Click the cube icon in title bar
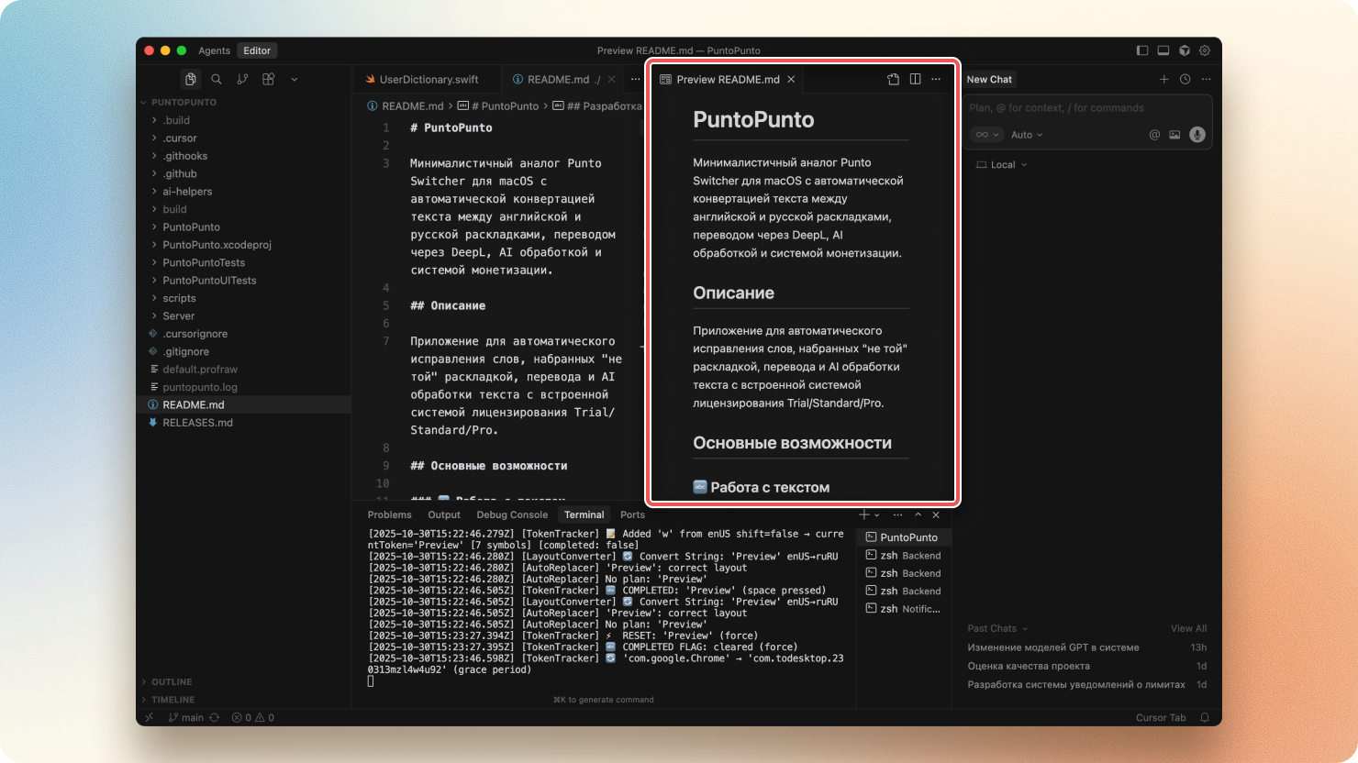 point(1185,50)
